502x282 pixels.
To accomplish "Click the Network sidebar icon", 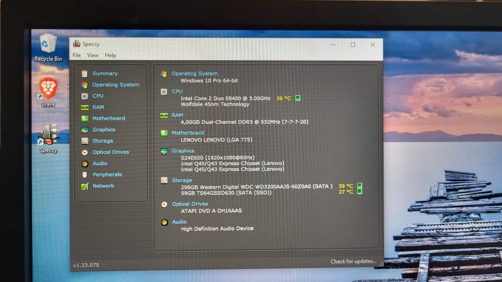I will [85, 186].
